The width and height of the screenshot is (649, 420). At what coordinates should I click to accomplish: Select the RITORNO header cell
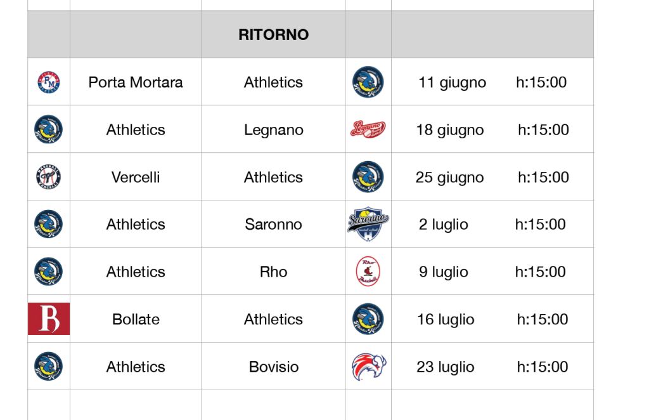(x=273, y=34)
